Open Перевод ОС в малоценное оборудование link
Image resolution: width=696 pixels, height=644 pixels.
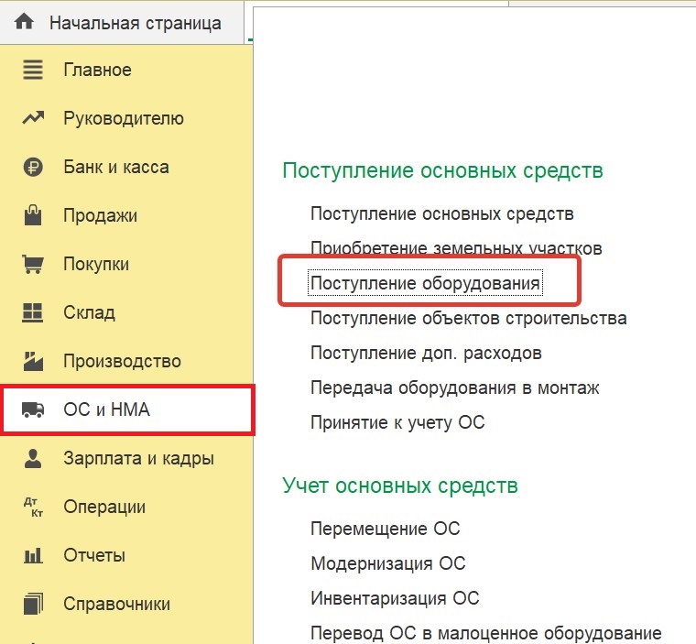tap(486, 633)
